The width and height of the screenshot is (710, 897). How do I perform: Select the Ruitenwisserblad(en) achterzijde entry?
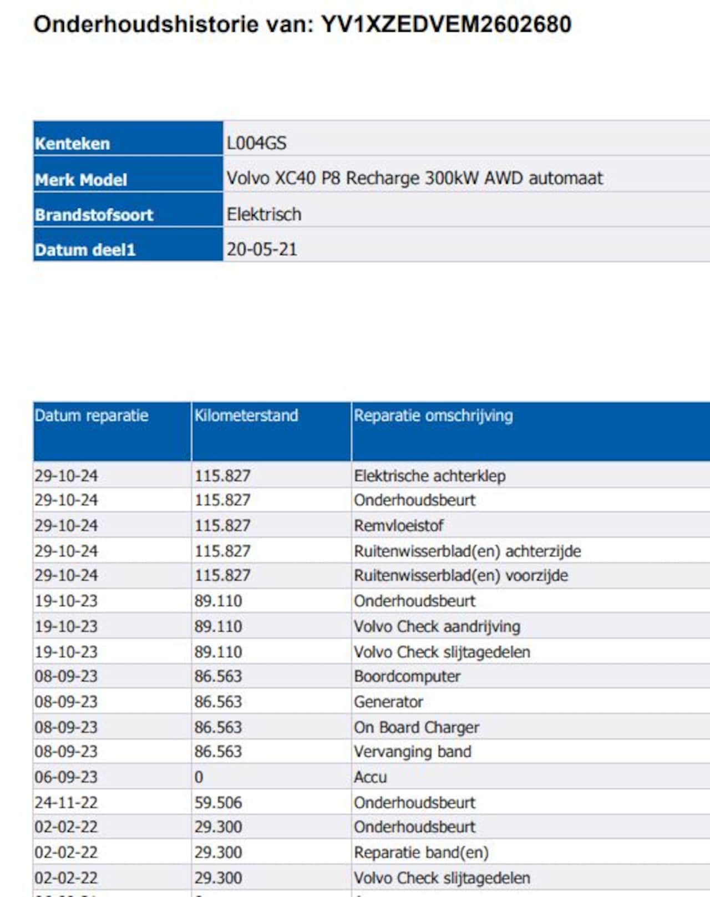pos(468,551)
